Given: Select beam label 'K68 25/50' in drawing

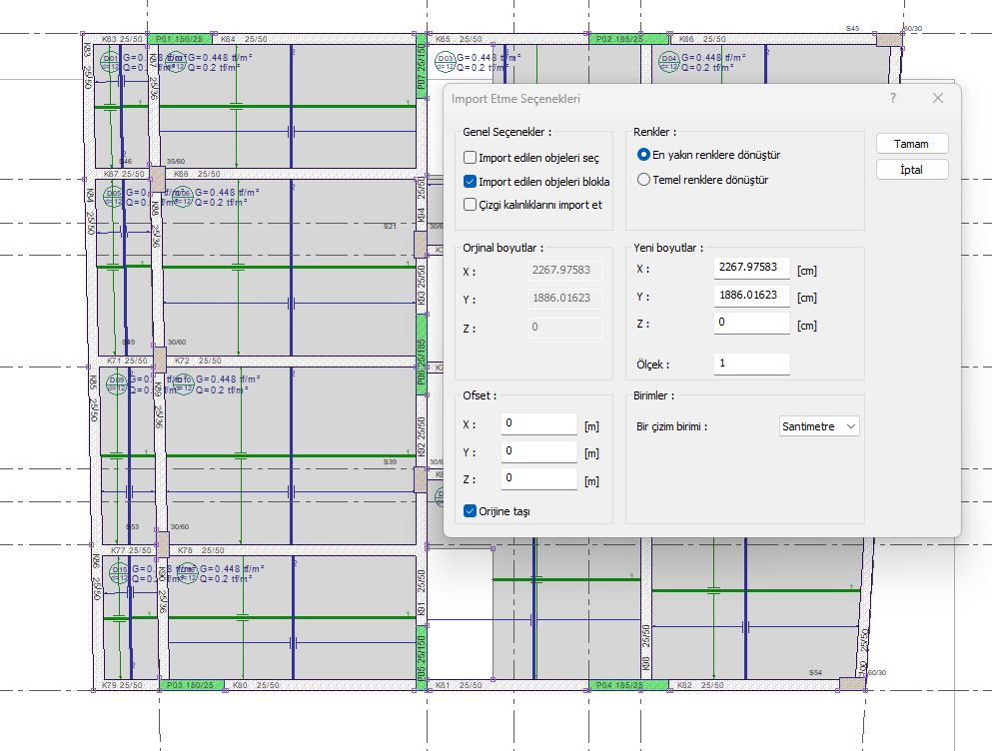Looking at the screenshot, I should [x=197, y=174].
